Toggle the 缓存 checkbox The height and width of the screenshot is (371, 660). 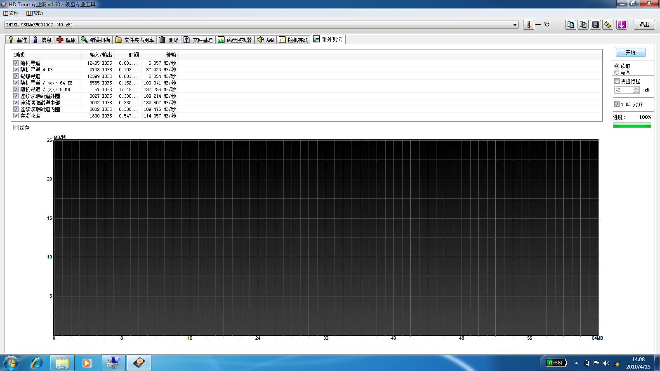coord(16,128)
